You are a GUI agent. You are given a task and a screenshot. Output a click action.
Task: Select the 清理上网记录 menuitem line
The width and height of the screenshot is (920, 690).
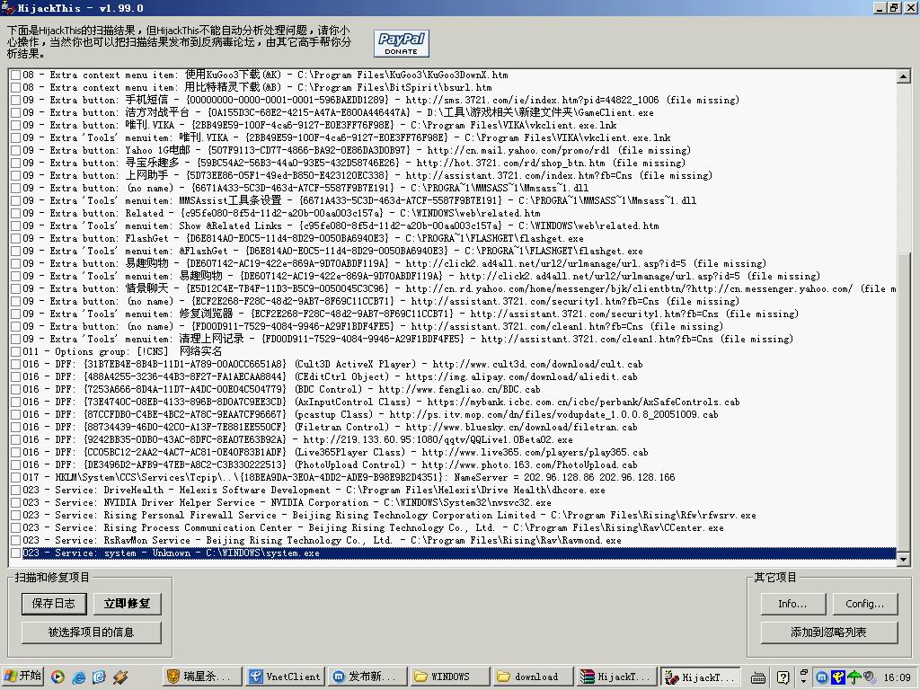[x=408, y=339]
